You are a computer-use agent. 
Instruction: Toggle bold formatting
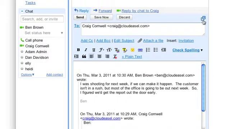pyautogui.click(x=78, y=50)
